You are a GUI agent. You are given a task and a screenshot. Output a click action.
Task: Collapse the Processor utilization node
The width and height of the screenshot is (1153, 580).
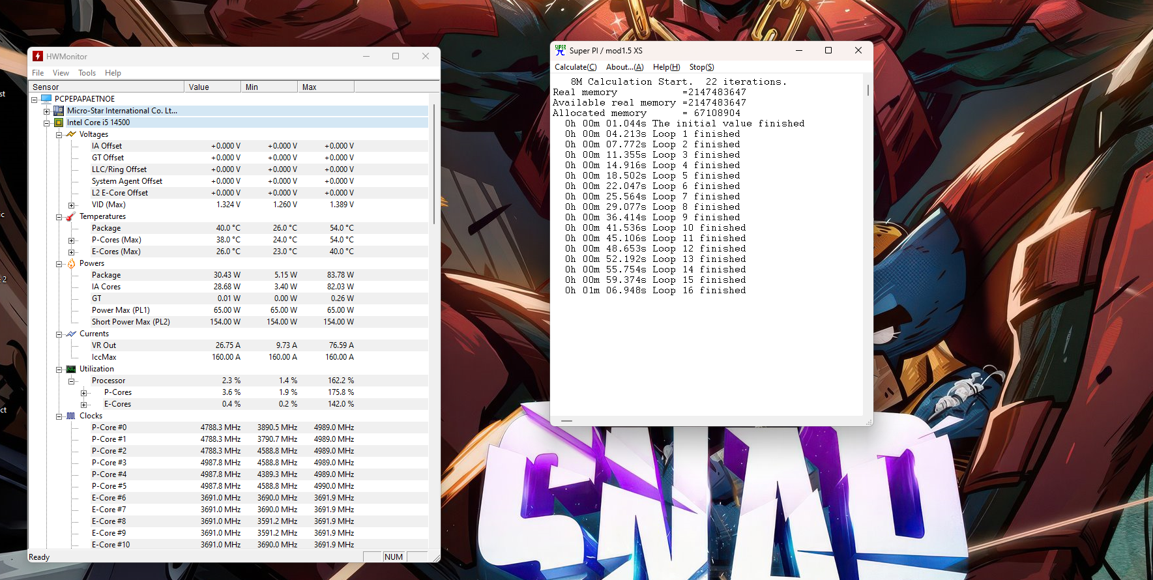click(72, 381)
